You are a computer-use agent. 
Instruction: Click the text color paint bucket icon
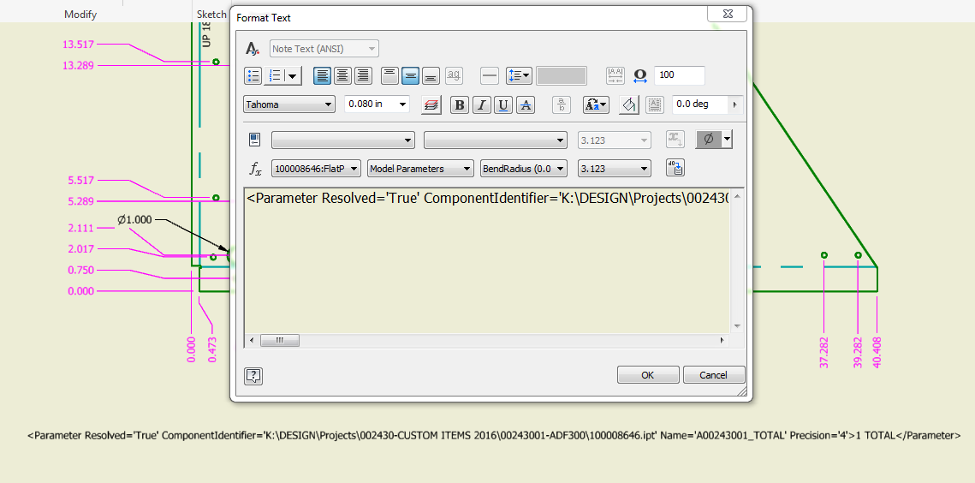pos(628,105)
